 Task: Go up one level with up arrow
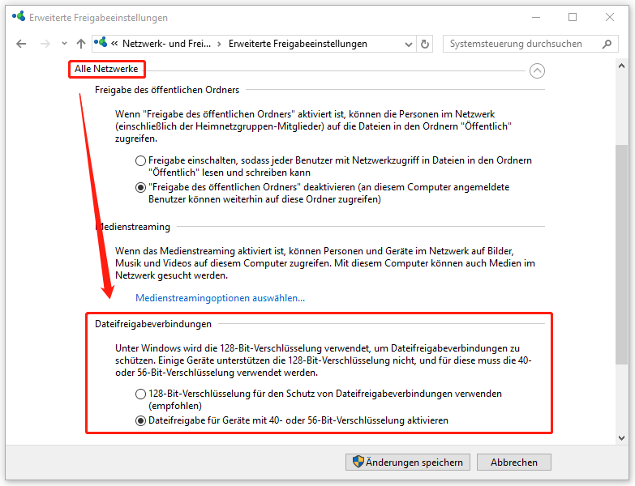coord(81,44)
